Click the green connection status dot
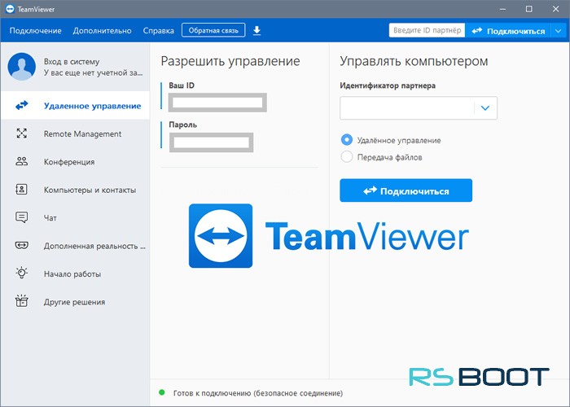The height and width of the screenshot is (407, 570). point(162,392)
